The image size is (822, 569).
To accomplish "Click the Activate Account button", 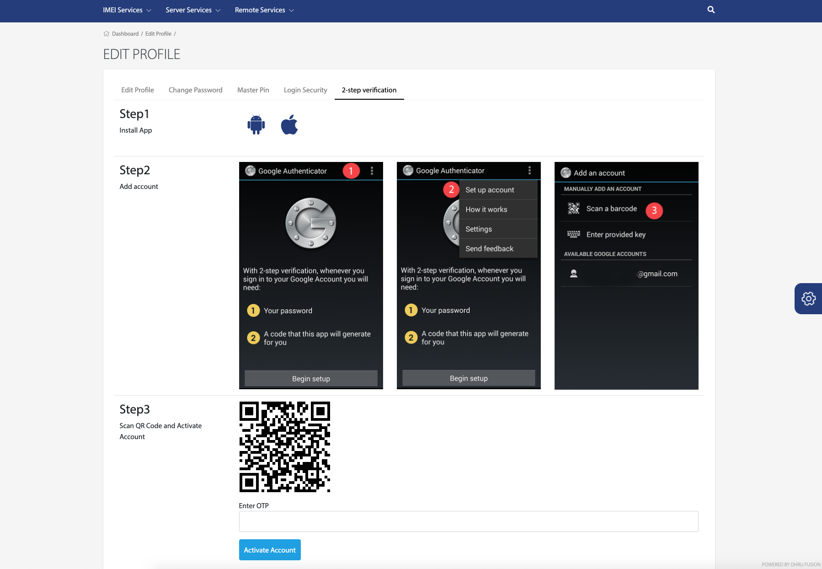I will [x=269, y=550].
